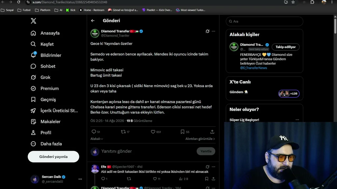Open three-dot menu on main post

coord(213,31)
